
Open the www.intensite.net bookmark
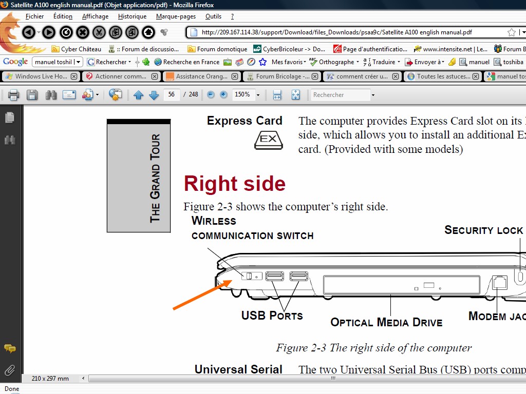[450, 49]
